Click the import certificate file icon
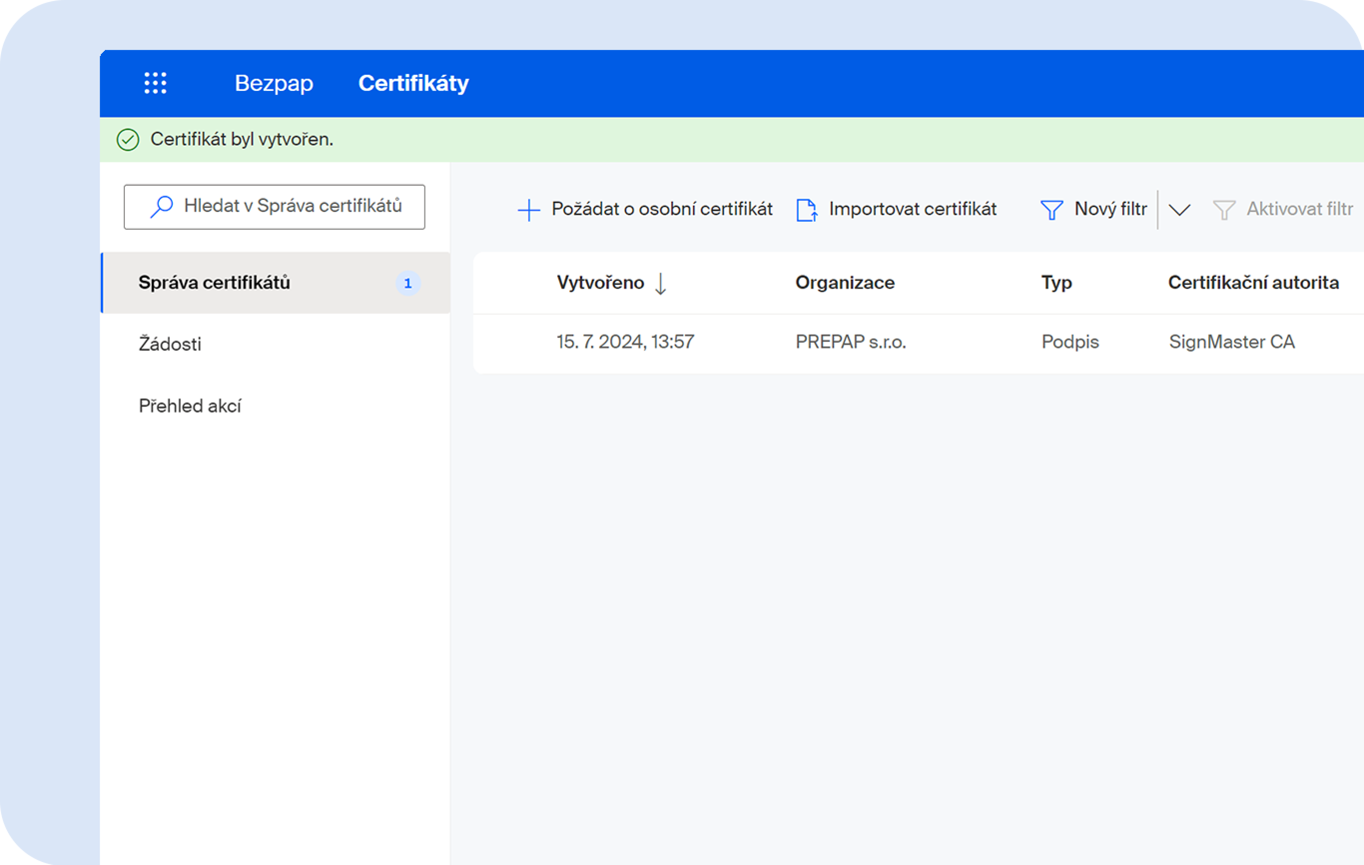1364x865 pixels. tap(806, 210)
